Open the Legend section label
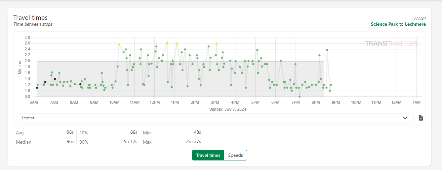 (x=28, y=118)
